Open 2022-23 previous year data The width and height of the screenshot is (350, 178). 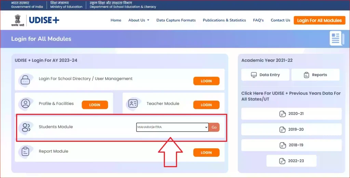pos(291,161)
